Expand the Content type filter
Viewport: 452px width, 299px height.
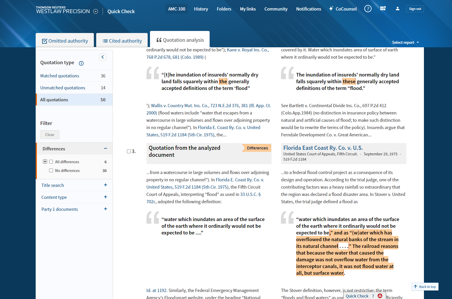[105, 197]
